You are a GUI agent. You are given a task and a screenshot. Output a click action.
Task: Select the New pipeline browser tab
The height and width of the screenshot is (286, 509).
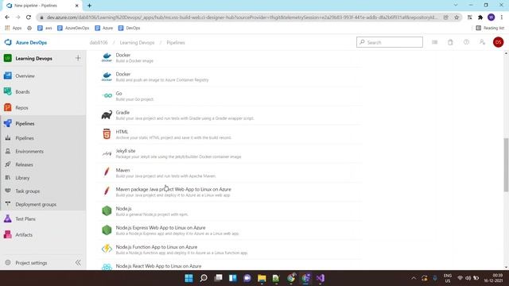pos(42,6)
